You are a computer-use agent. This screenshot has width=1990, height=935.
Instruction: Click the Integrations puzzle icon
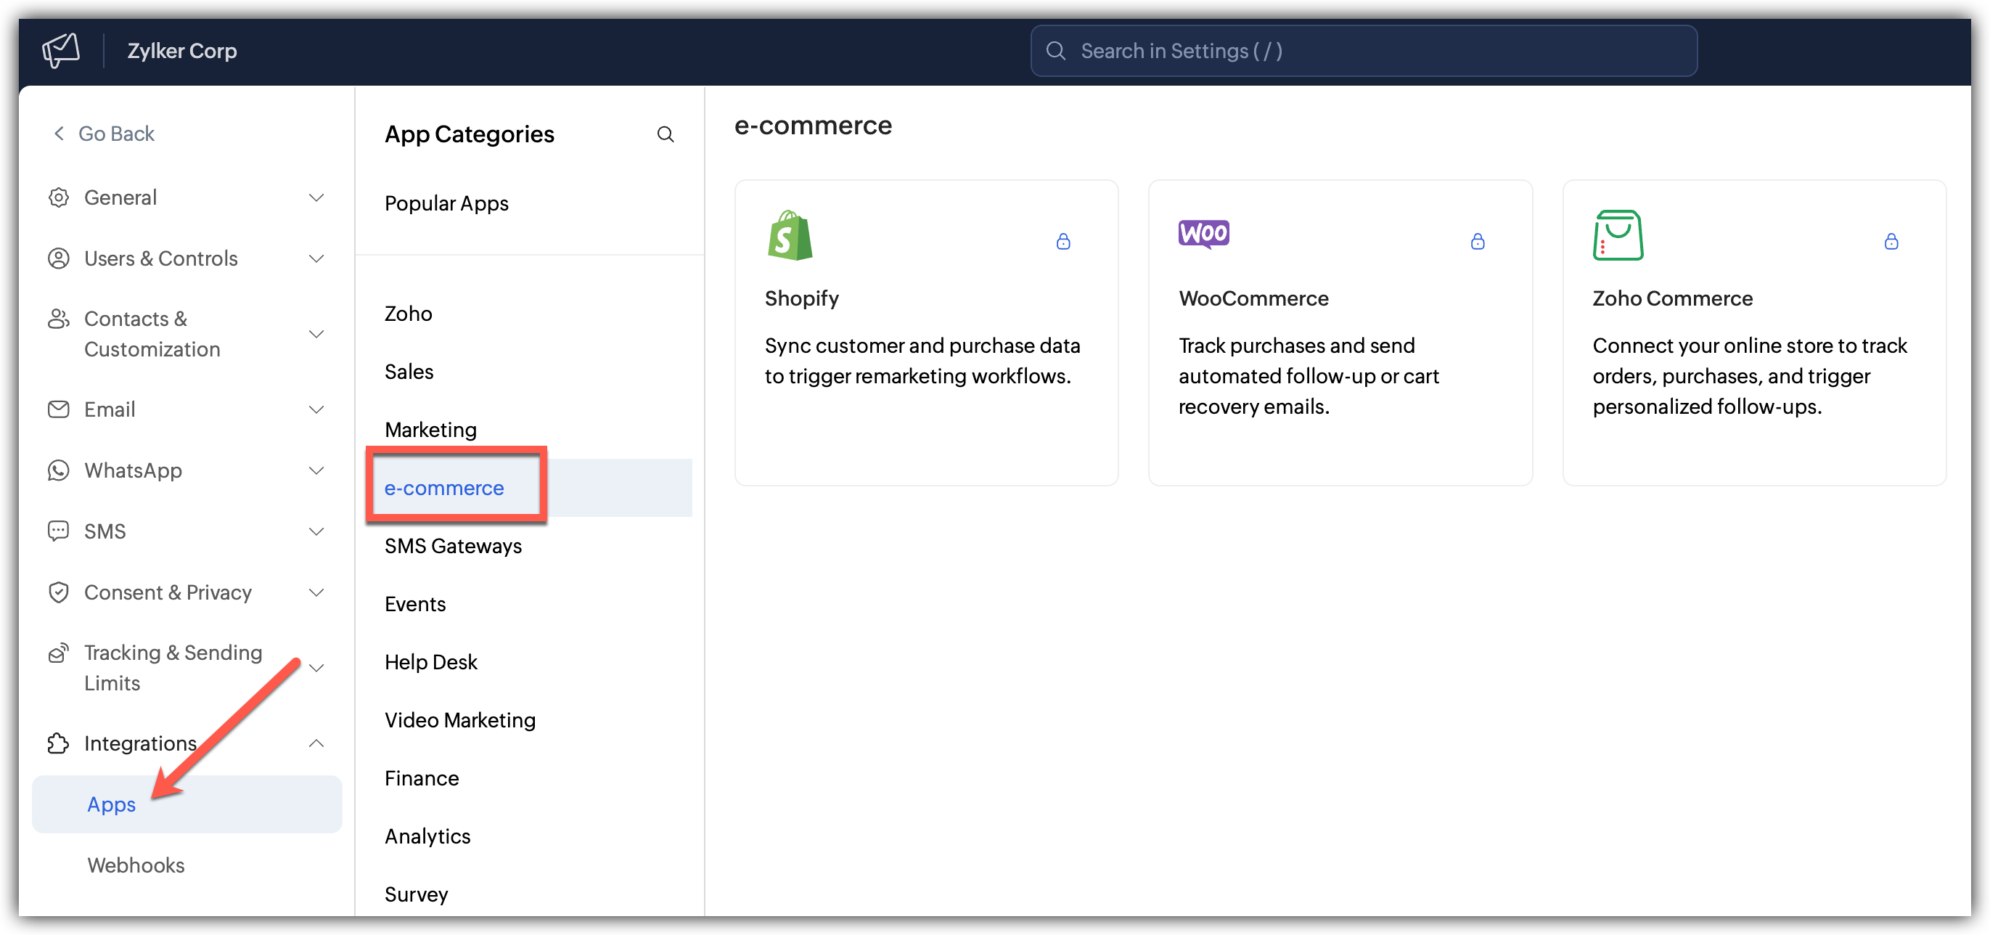pyautogui.click(x=59, y=743)
